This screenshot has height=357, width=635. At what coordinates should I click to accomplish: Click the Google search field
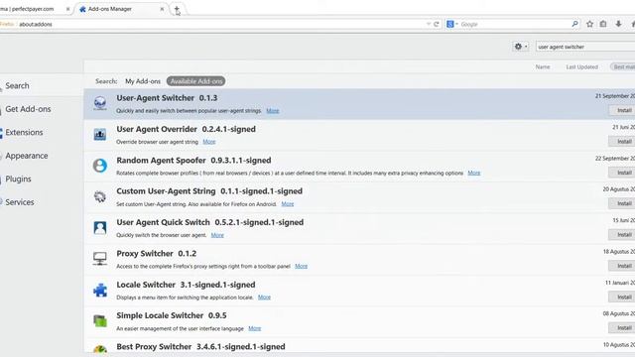click(x=514, y=24)
